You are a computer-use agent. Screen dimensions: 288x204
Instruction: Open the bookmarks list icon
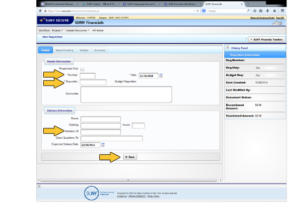(261, 11)
